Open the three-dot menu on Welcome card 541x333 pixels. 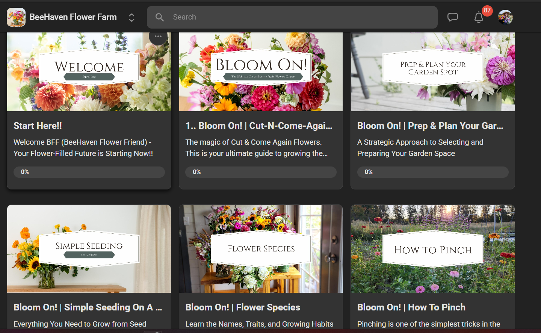(158, 36)
